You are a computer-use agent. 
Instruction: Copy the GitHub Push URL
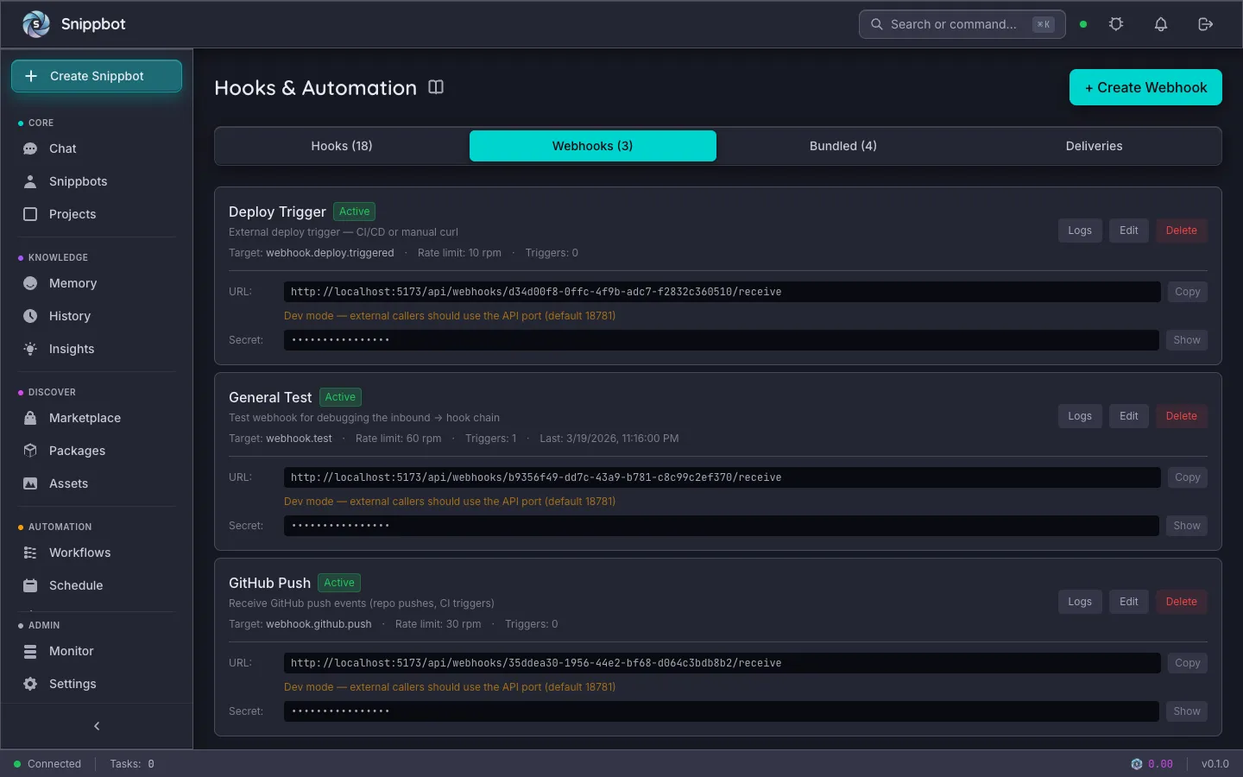pyautogui.click(x=1188, y=663)
